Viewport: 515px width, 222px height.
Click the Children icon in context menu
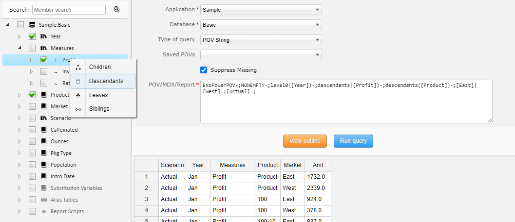tap(78, 67)
